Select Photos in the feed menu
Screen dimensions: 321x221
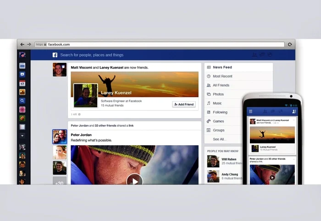[224, 94]
